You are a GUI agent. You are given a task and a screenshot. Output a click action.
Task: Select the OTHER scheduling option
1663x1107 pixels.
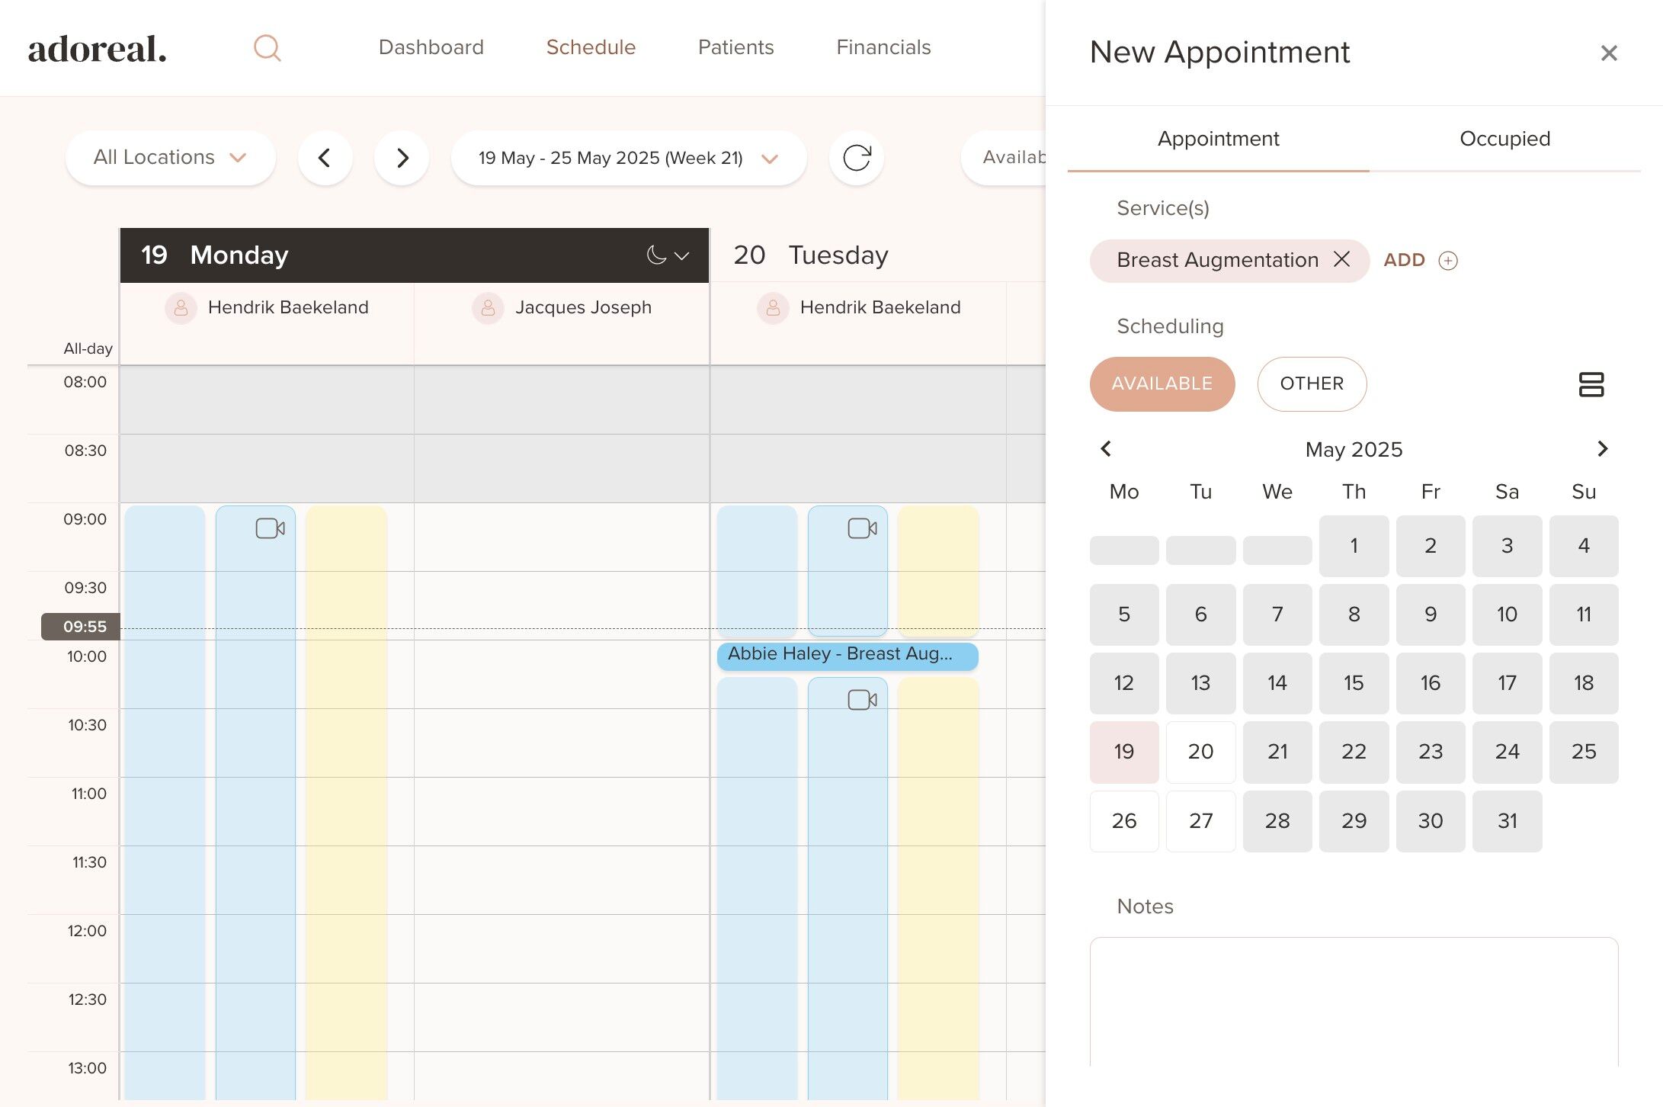1311,383
